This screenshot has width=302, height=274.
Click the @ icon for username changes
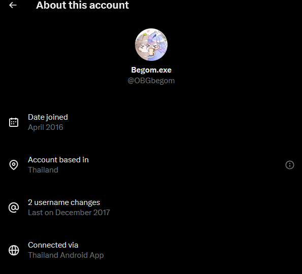pos(14,208)
